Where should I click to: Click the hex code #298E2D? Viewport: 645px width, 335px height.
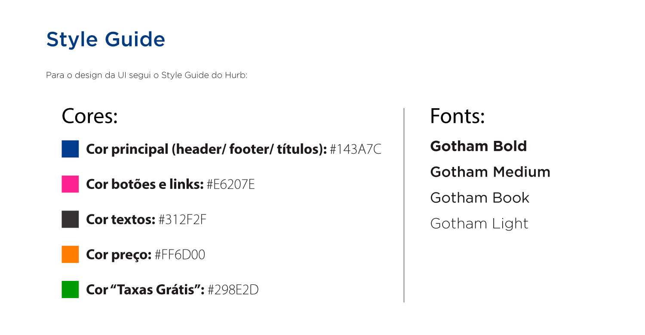click(233, 290)
